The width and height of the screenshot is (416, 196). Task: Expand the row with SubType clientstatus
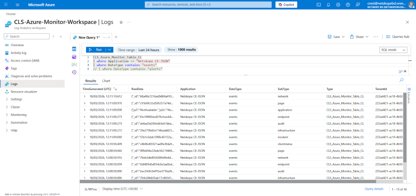point(84,144)
